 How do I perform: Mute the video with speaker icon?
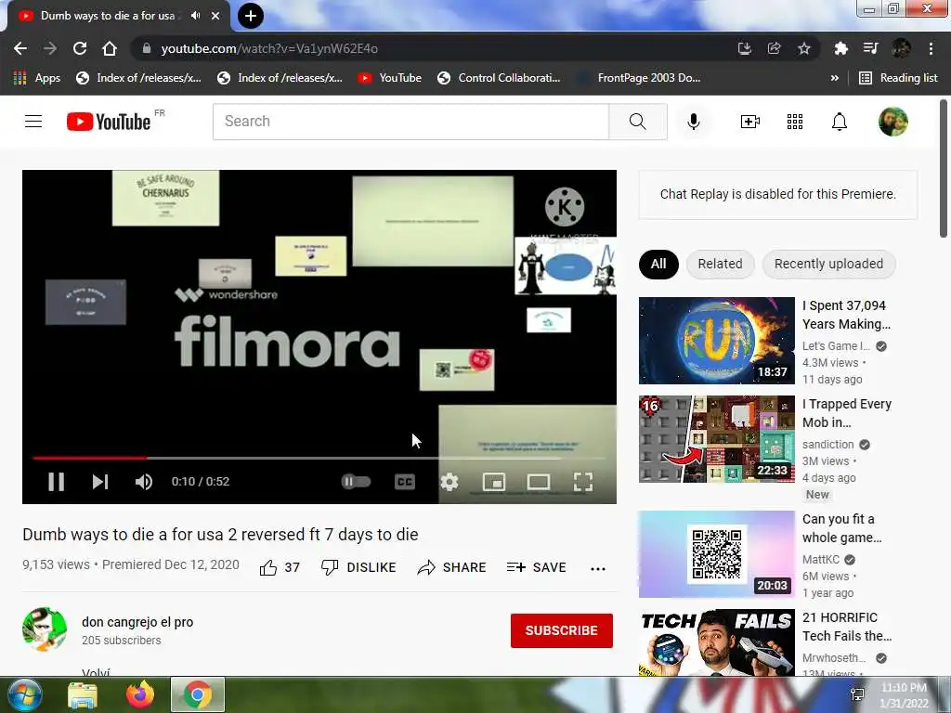click(x=144, y=482)
